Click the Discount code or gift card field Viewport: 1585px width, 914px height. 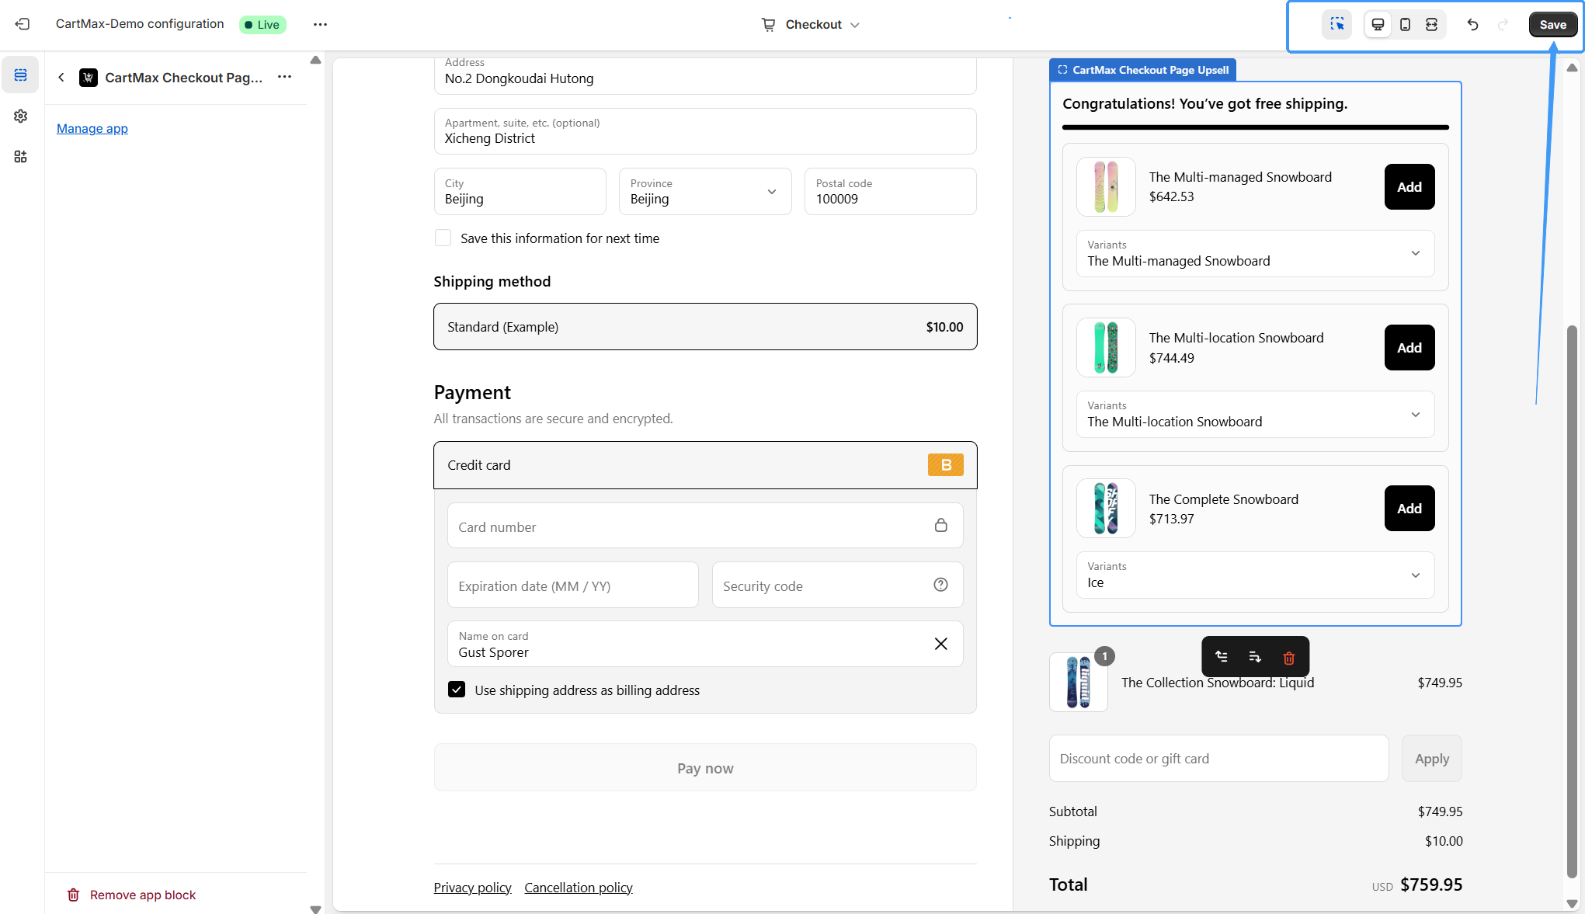pyautogui.click(x=1218, y=759)
